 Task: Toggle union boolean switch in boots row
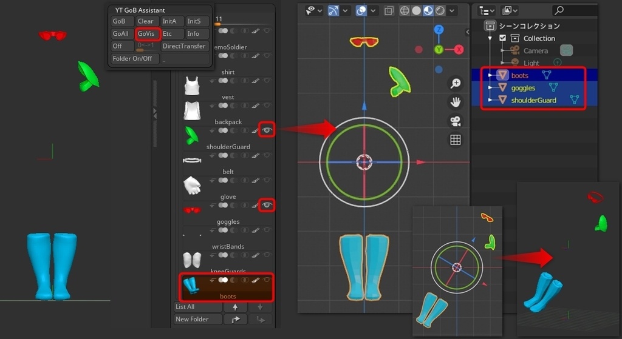[224, 280]
